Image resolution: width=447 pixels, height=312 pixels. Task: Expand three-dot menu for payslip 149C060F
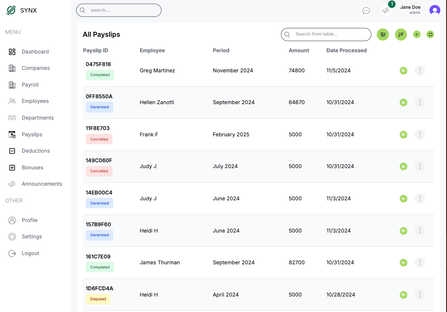(x=419, y=166)
